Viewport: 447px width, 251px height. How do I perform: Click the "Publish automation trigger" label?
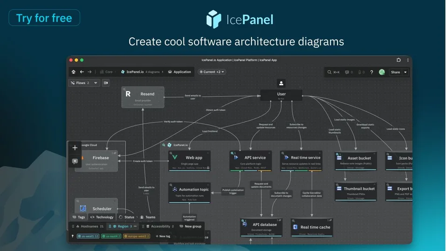click(x=233, y=191)
